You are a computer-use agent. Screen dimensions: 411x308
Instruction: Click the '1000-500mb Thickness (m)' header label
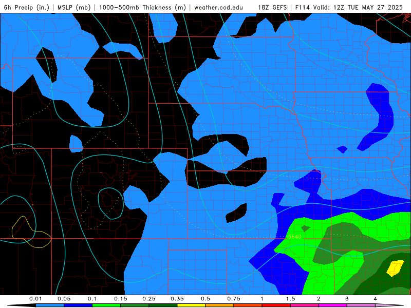coord(142,7)
